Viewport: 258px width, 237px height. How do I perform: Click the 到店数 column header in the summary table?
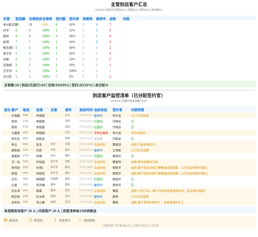coord(21,19)
